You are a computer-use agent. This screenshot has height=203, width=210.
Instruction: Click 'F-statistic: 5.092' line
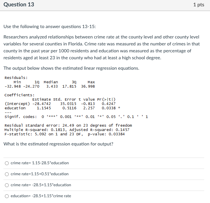(65, 134)
